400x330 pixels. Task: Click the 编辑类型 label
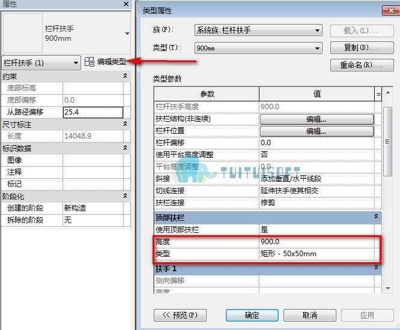(112, 62)
